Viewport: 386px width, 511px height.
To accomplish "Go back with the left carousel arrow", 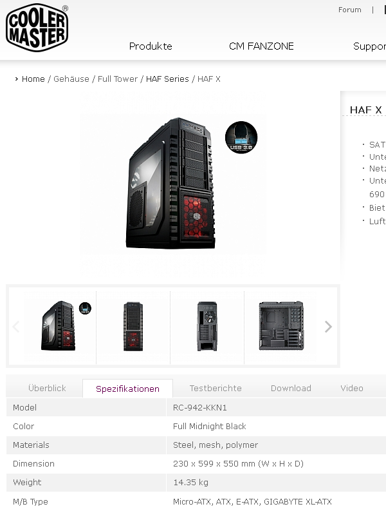I will (16, 327).
